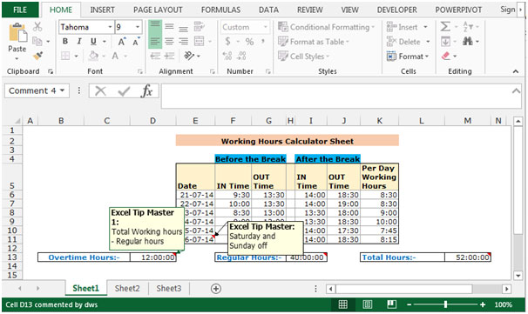
Task: Toggle Middle Align alignment
Action: pos(169,27)
